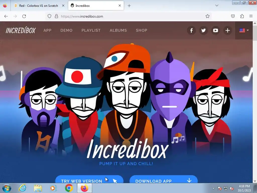
Task: Open Incredibox Facebook page icon
Action: click(191, 30)
